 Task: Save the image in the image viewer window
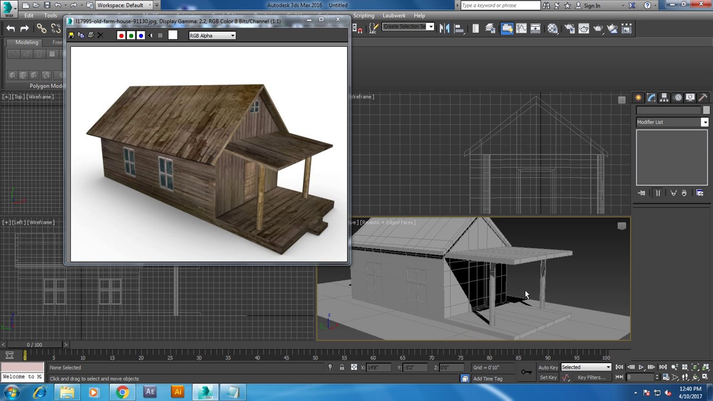tap(71, 36)
